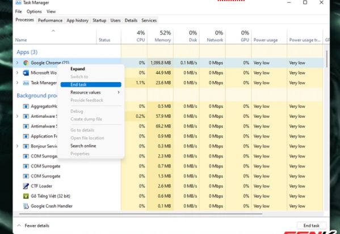
Task: Switch to the Startup tab
Action: (x=99, y=20)
